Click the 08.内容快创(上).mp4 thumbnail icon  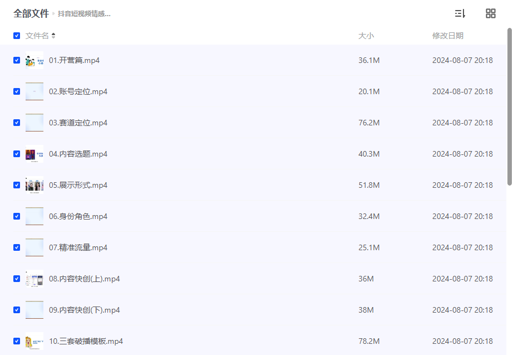34,279
